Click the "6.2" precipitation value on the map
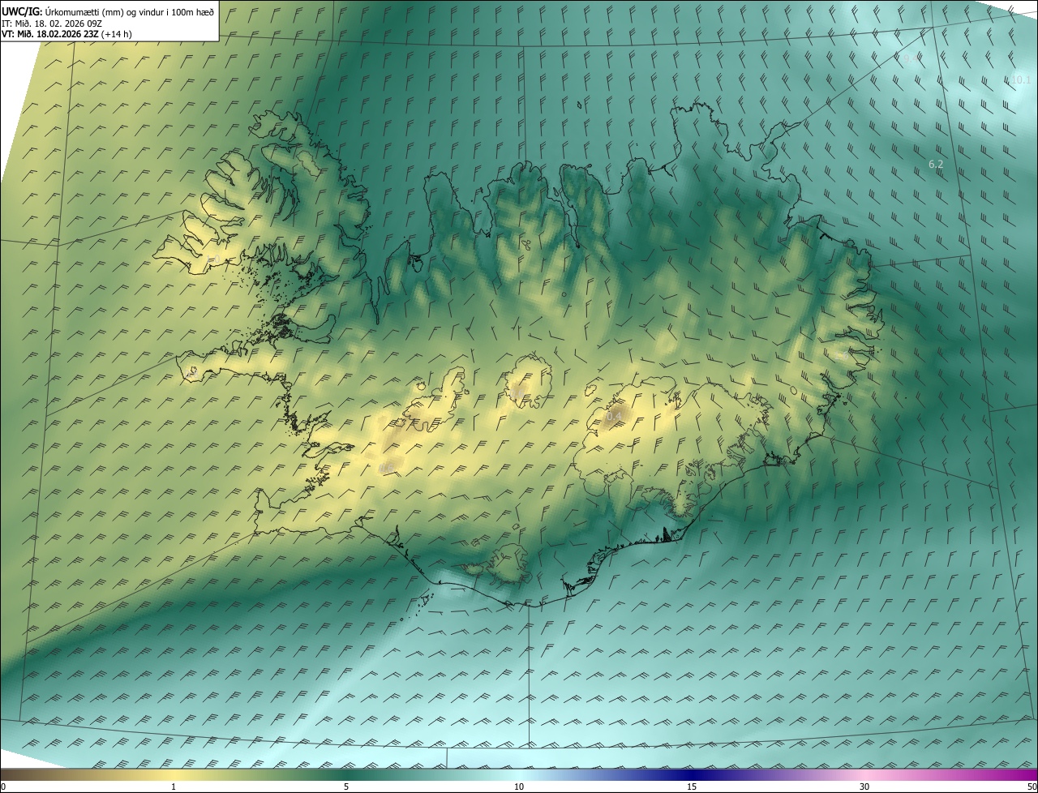This screenshot has height=793, width=1038. point(936,164)
